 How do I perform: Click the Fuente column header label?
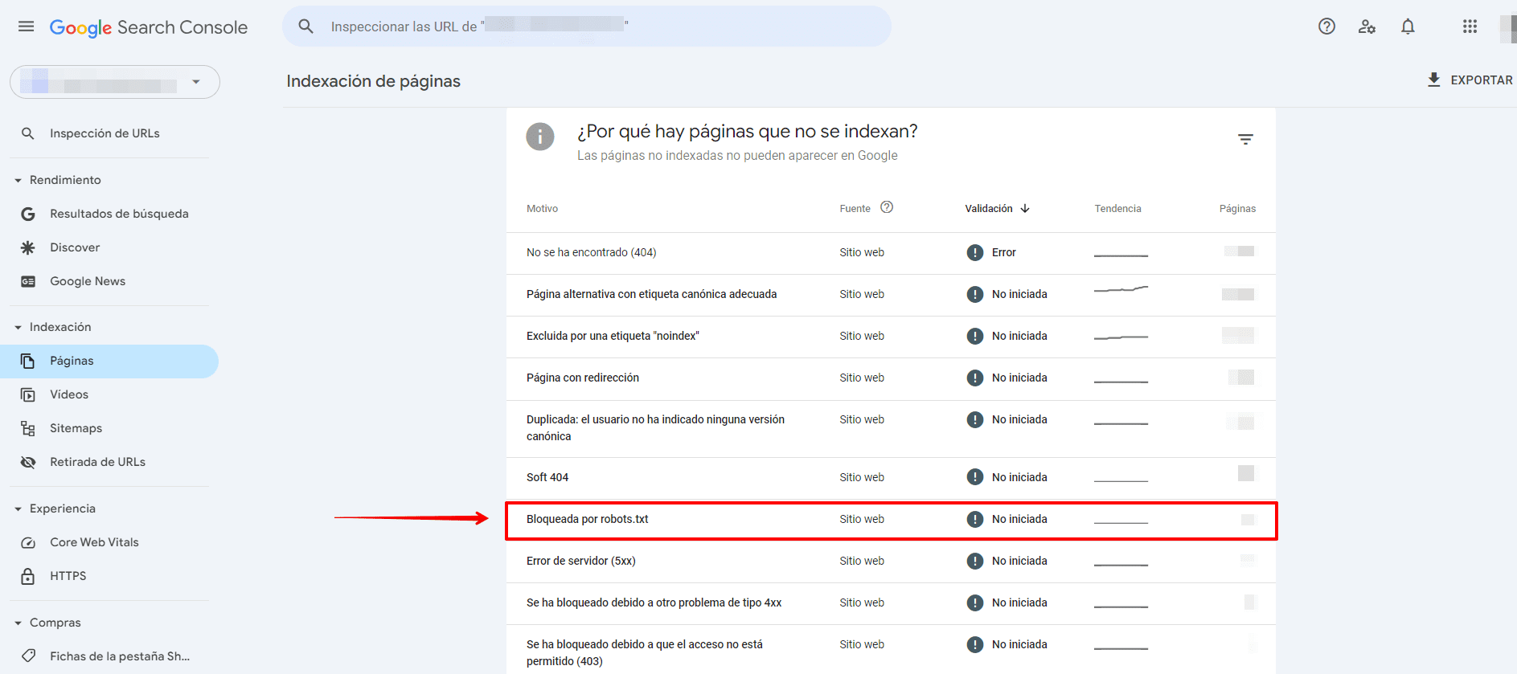tap(855, 208)
